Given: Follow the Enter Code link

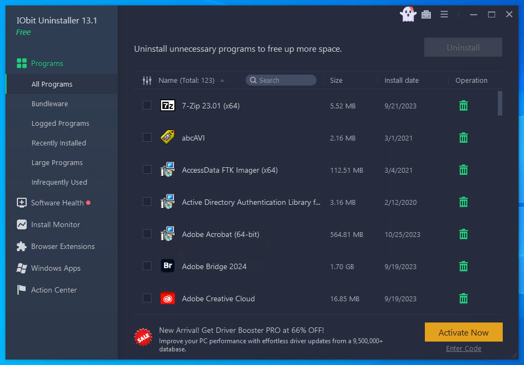Looking at the screenshot, I should click(464, 349).
